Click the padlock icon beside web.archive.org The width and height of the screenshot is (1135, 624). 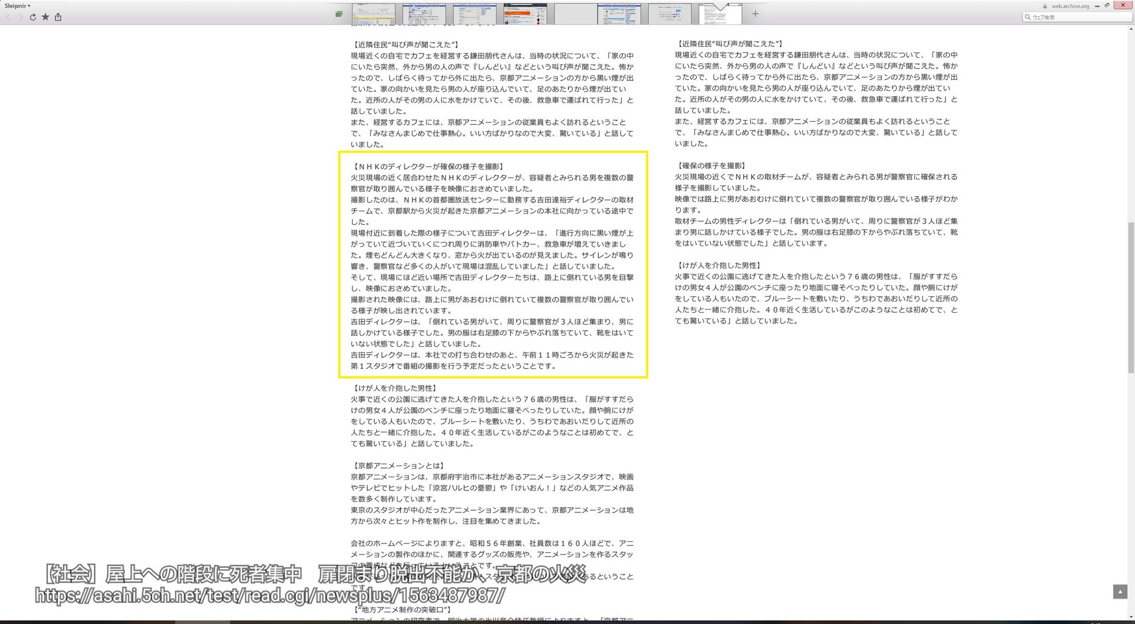point(1045,6)
